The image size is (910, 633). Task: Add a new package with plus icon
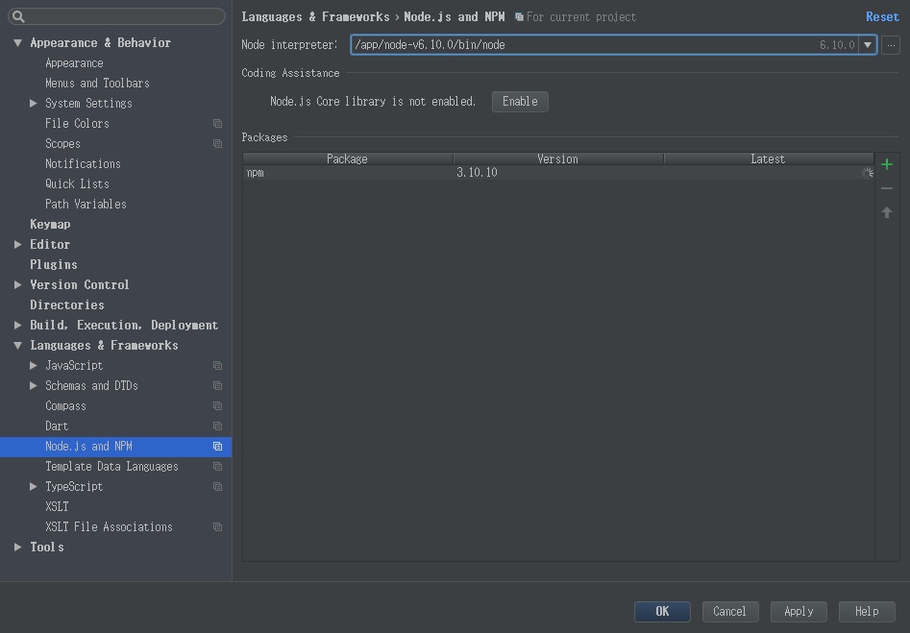pyautogui.click(x=886, y=164)
